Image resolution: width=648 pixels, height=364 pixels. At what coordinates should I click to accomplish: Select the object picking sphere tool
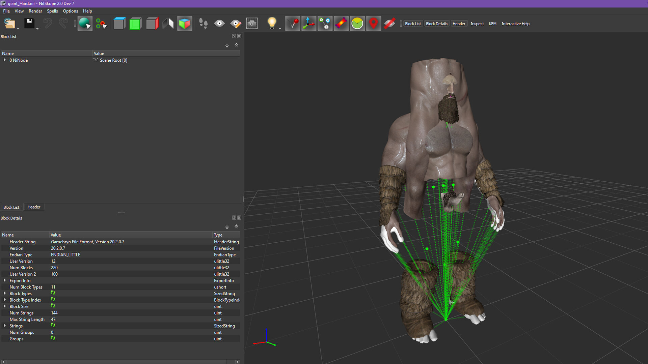[x=85, y=24]
